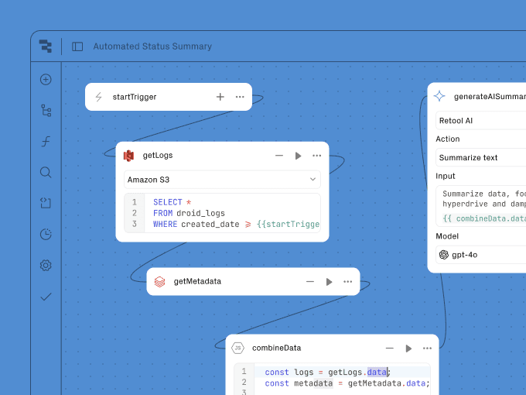Open the gpt-4o model dropdown

coord(481,255)
